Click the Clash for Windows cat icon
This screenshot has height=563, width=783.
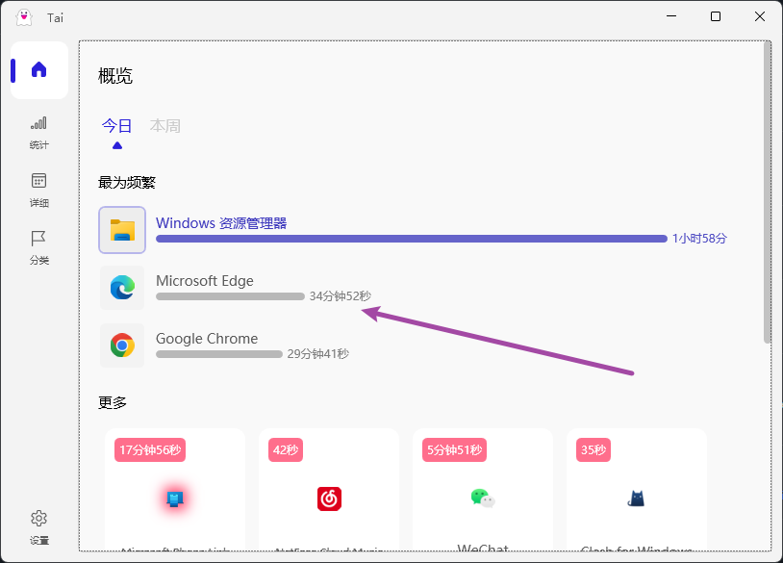click(x=636, y=499)
